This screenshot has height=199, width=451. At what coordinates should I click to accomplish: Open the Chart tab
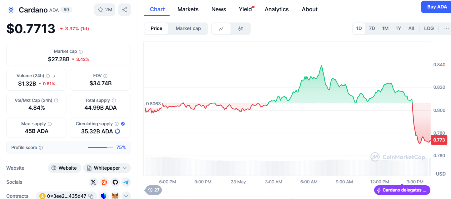157,9
